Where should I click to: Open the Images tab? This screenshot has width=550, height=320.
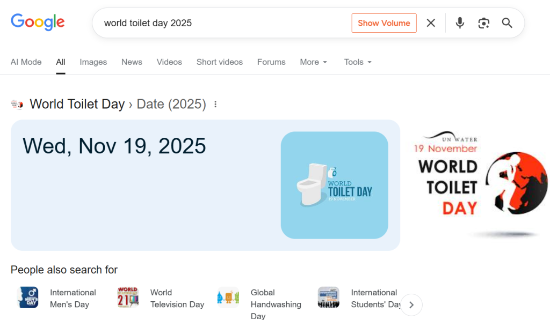[x=93, y=62]
